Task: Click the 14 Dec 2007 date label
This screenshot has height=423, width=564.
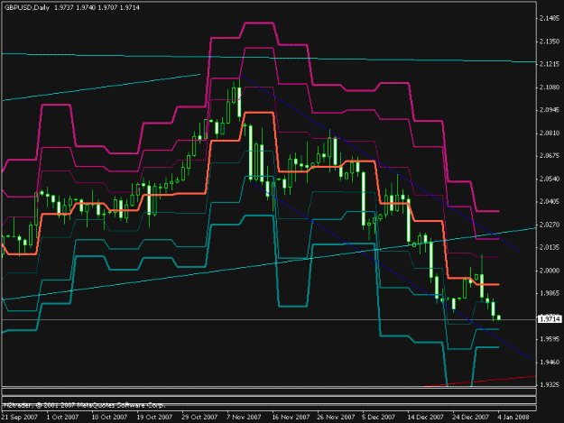Action: click(426, 417)
